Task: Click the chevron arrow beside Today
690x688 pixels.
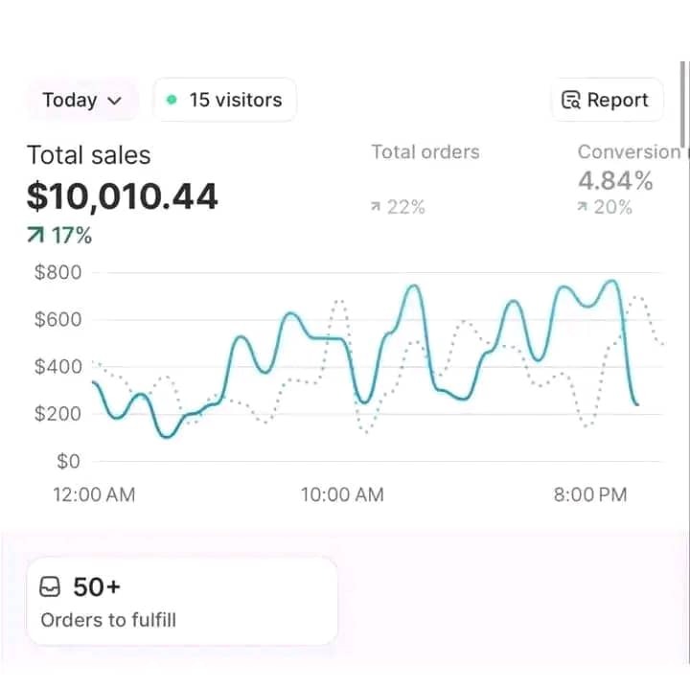Action: point(115,101)
